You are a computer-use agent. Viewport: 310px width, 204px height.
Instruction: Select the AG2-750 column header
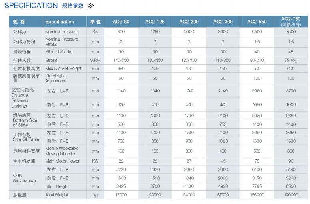(291, 19)
